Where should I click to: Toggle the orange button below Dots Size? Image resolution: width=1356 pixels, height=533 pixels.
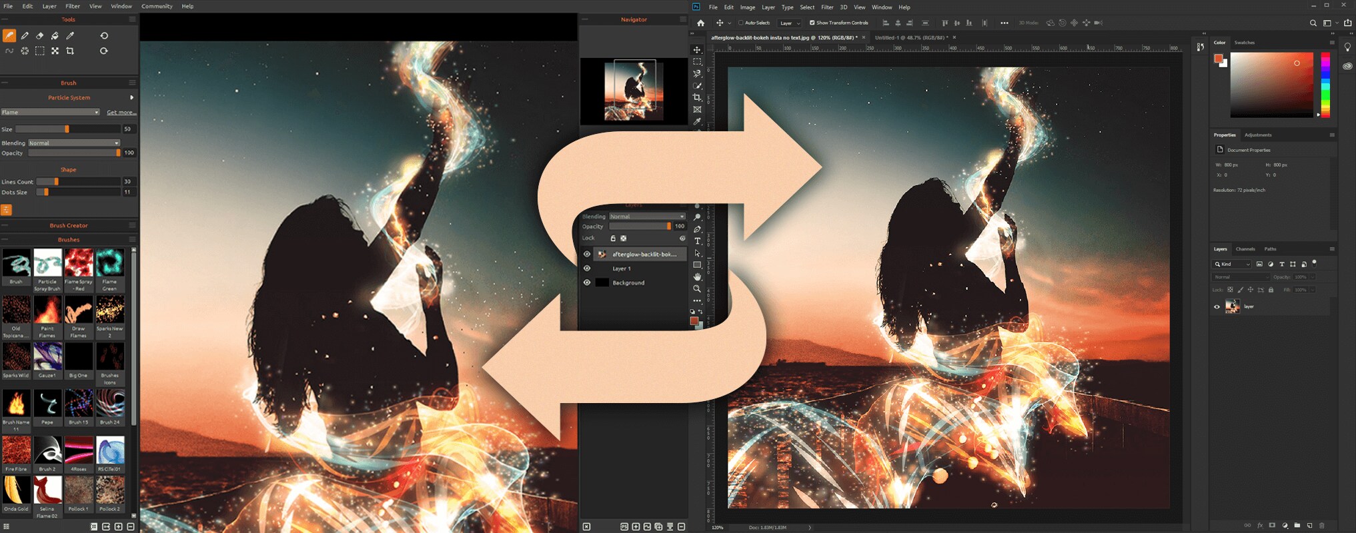click(x=6, y=210)
